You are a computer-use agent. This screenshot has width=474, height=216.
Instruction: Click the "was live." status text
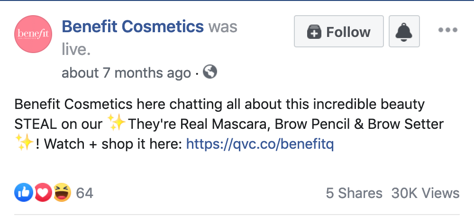(x=77, y=49)
